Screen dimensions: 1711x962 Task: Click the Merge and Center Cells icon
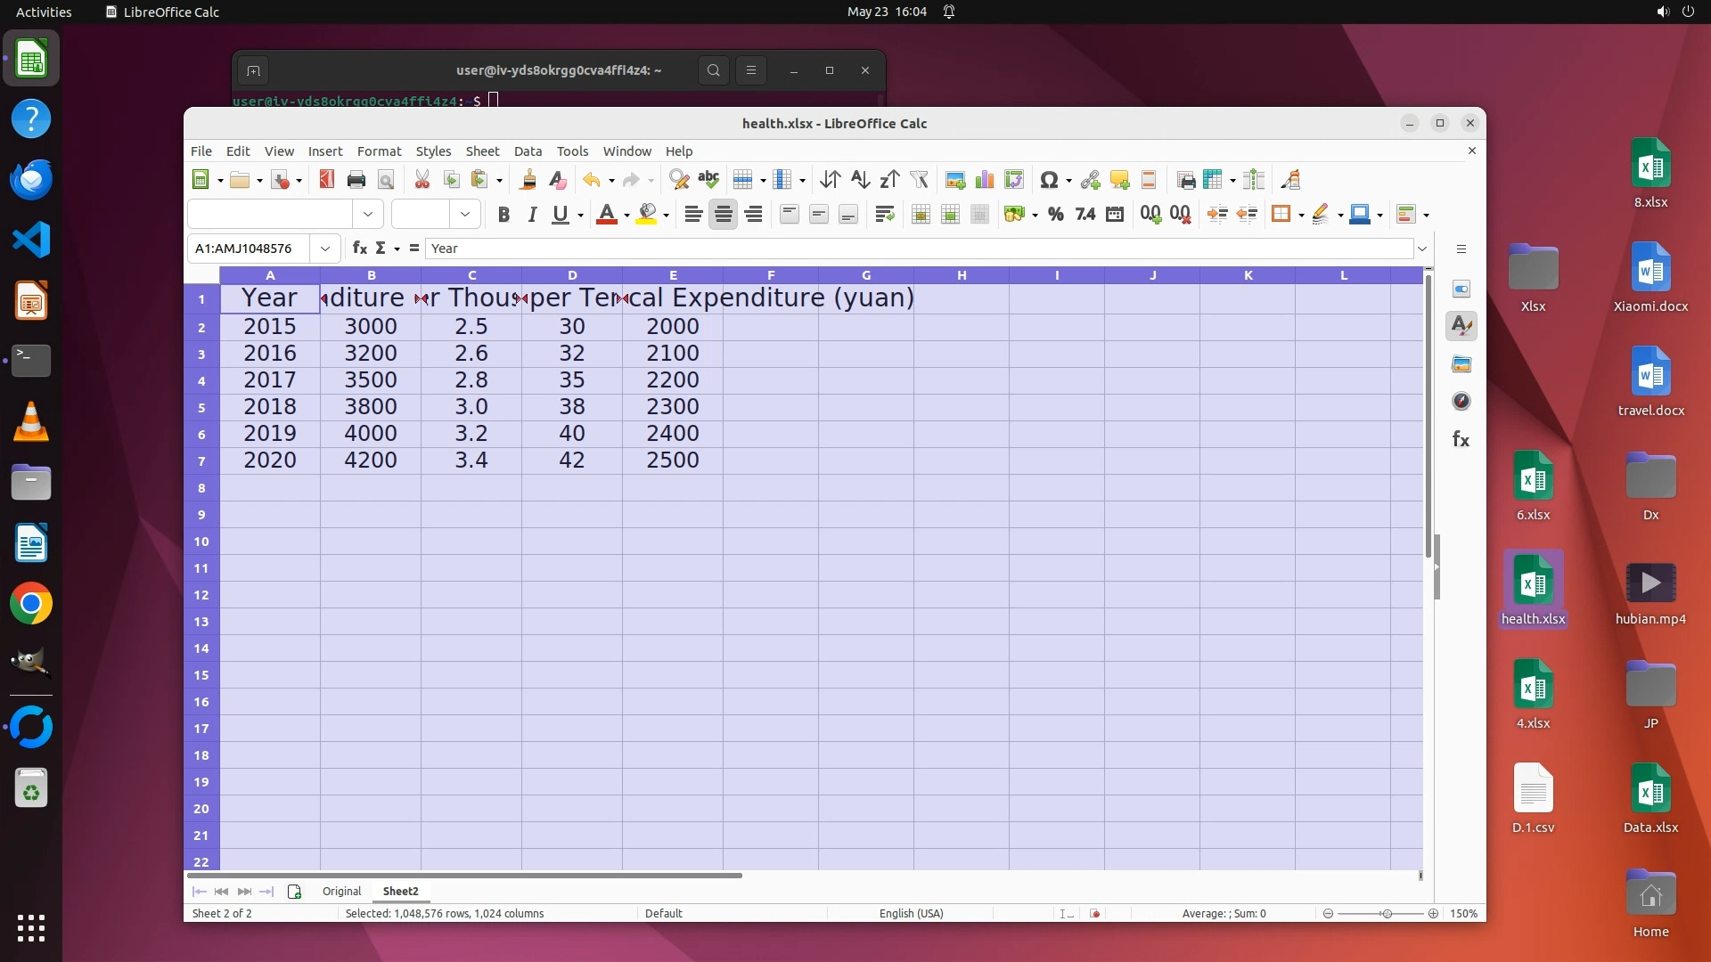(921, 214)
